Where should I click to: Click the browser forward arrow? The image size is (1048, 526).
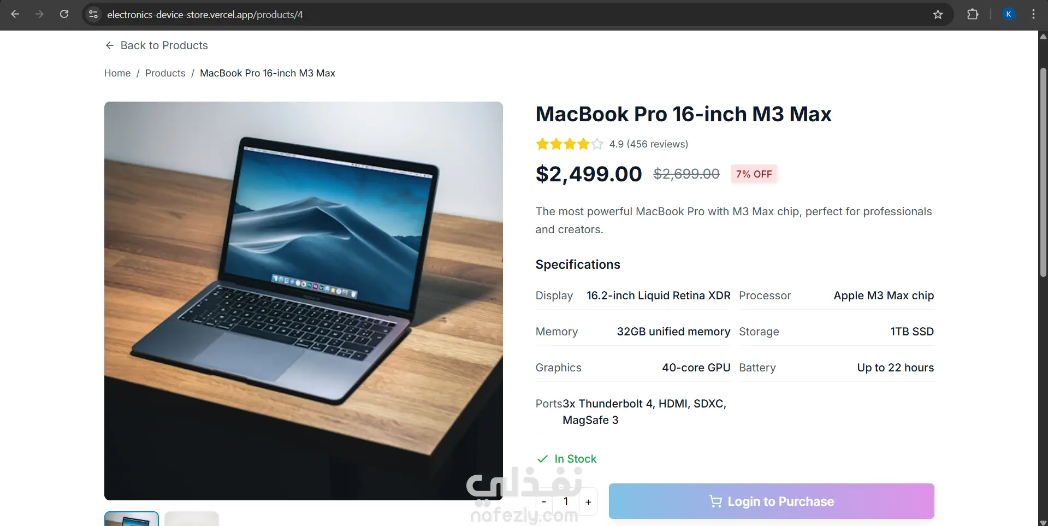point(39,14)
